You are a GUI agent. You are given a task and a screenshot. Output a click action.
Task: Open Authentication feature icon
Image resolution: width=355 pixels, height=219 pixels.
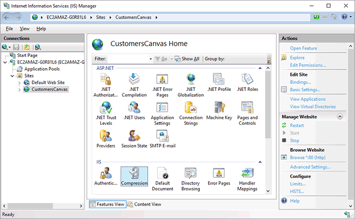click(106, 176)
